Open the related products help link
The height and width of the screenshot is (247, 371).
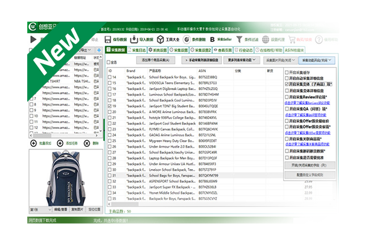click(x=307, y=144)
